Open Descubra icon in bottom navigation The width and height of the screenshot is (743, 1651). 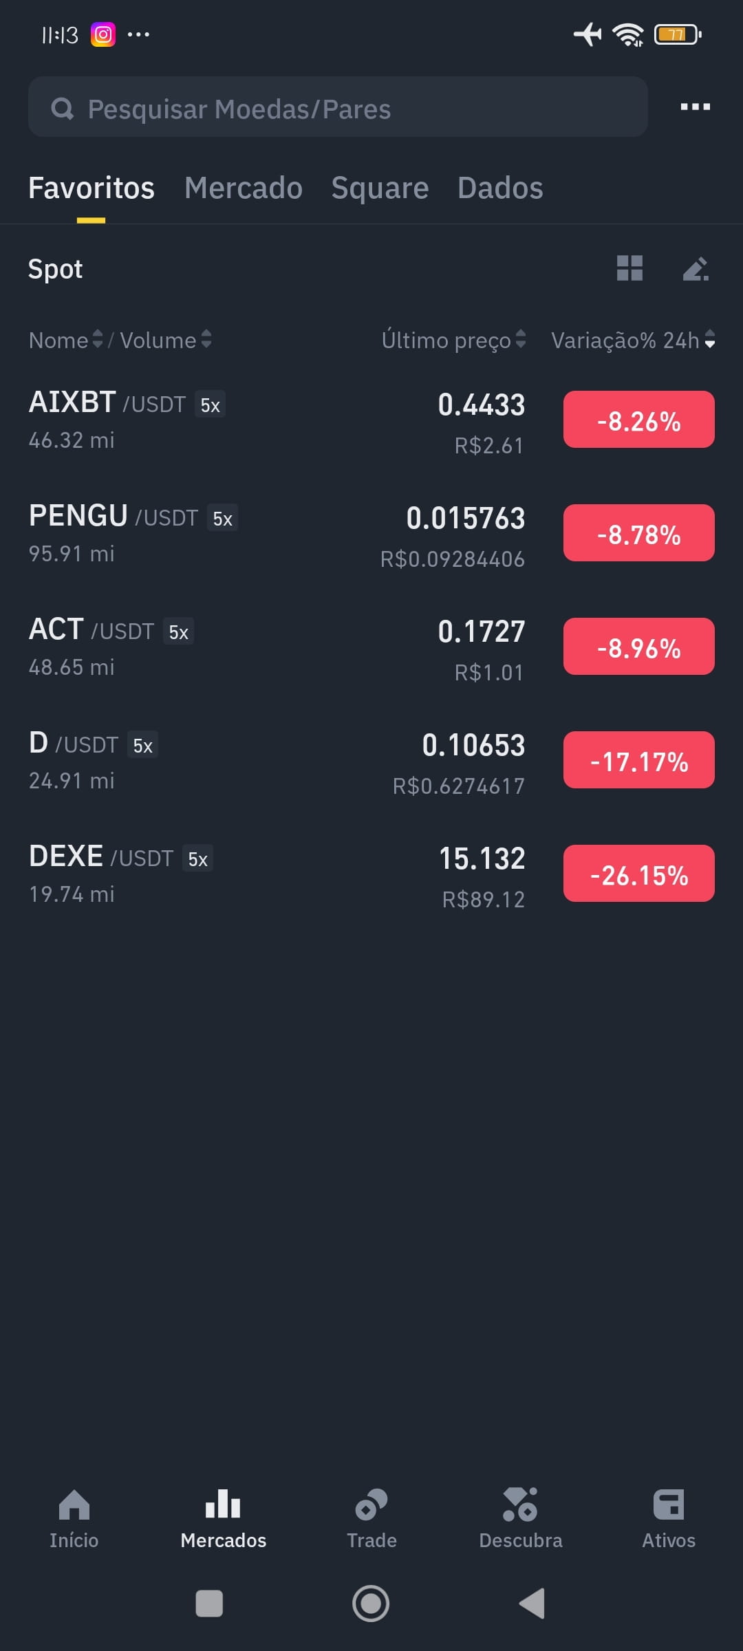coord(520,1504)
